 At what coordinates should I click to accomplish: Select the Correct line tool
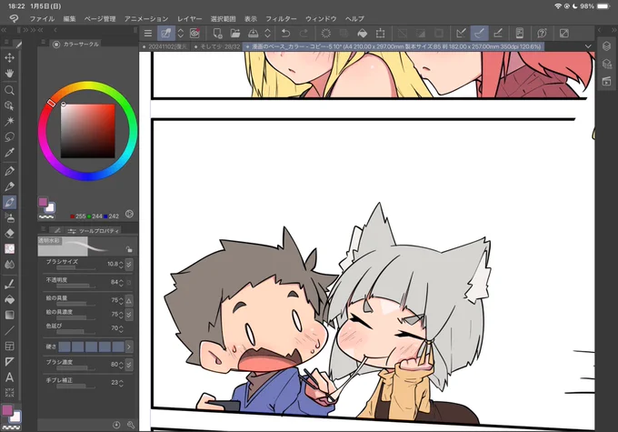[x=9, y=393]
